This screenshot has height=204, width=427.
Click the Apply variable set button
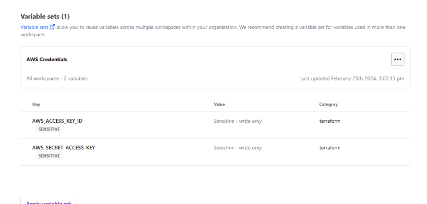point(48,201)
